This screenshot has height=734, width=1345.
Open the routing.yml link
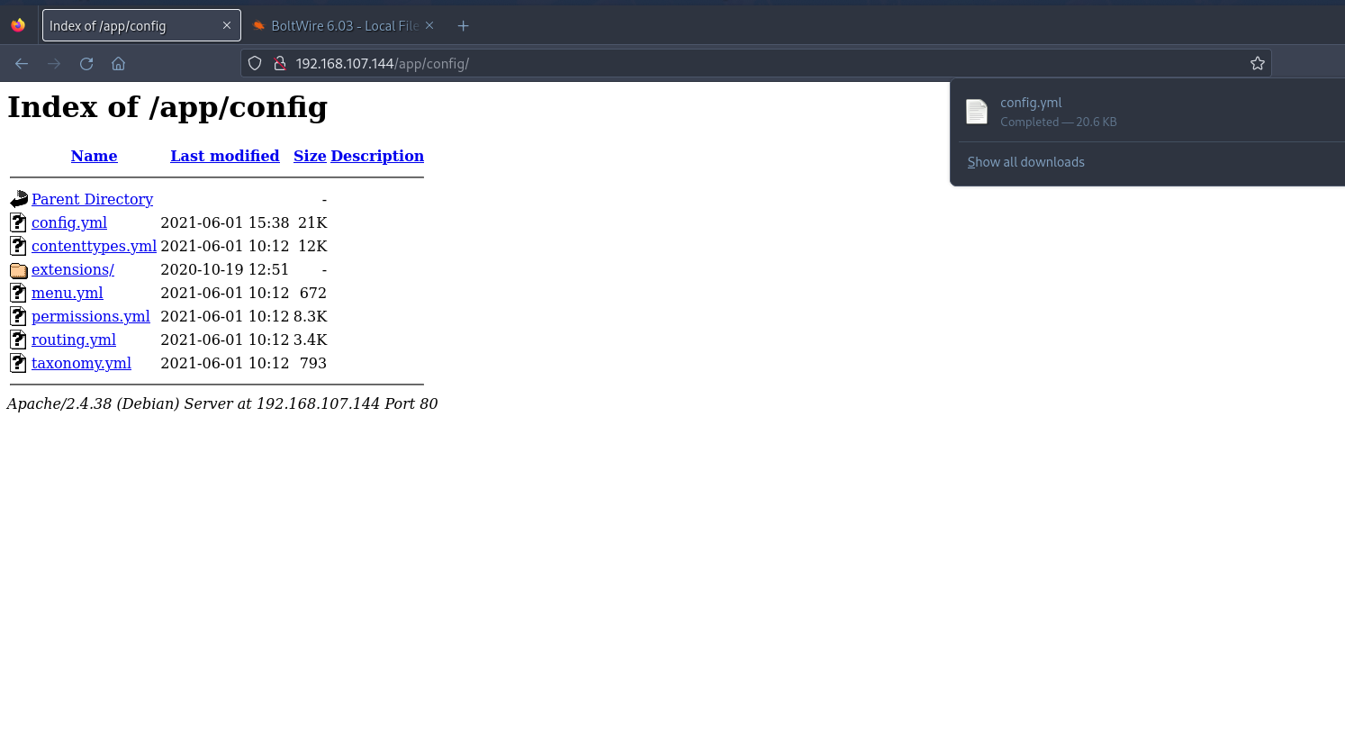[74, 340]
